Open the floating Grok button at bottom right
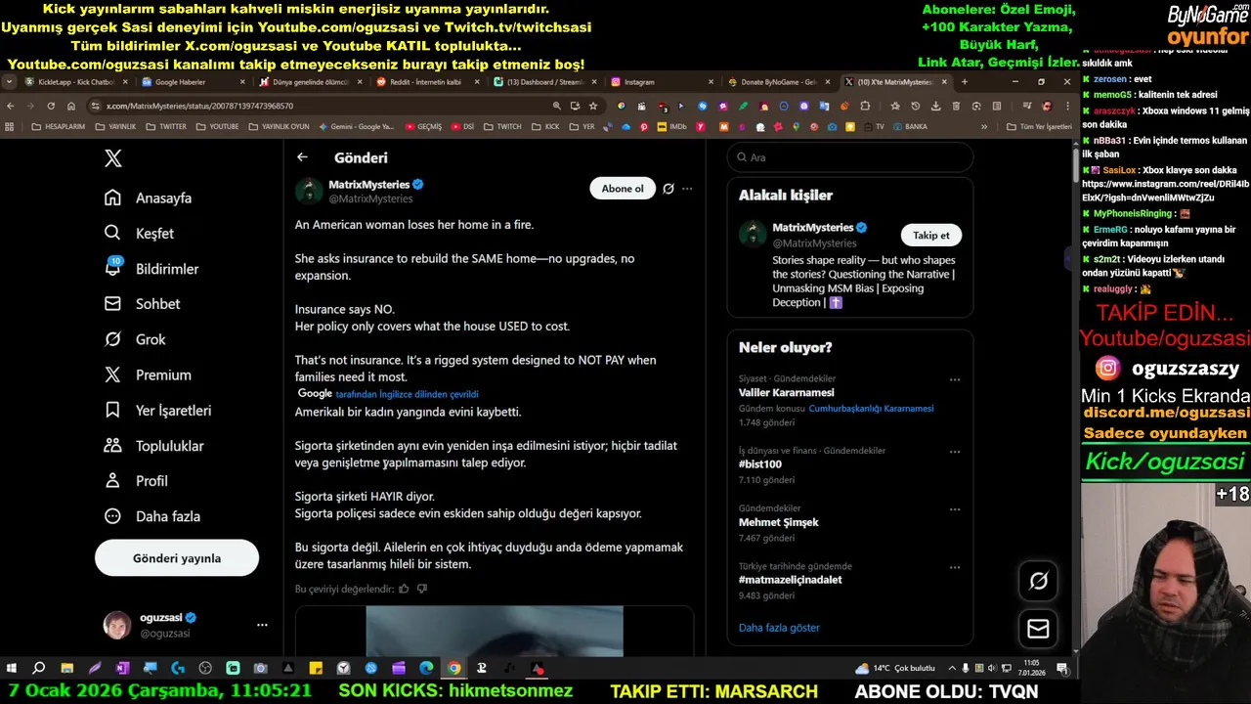The height and width of the screenshot is (704, 1251). [x=1038, y=581]
